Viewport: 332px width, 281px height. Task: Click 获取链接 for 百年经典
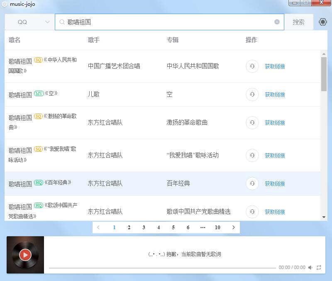275,184
